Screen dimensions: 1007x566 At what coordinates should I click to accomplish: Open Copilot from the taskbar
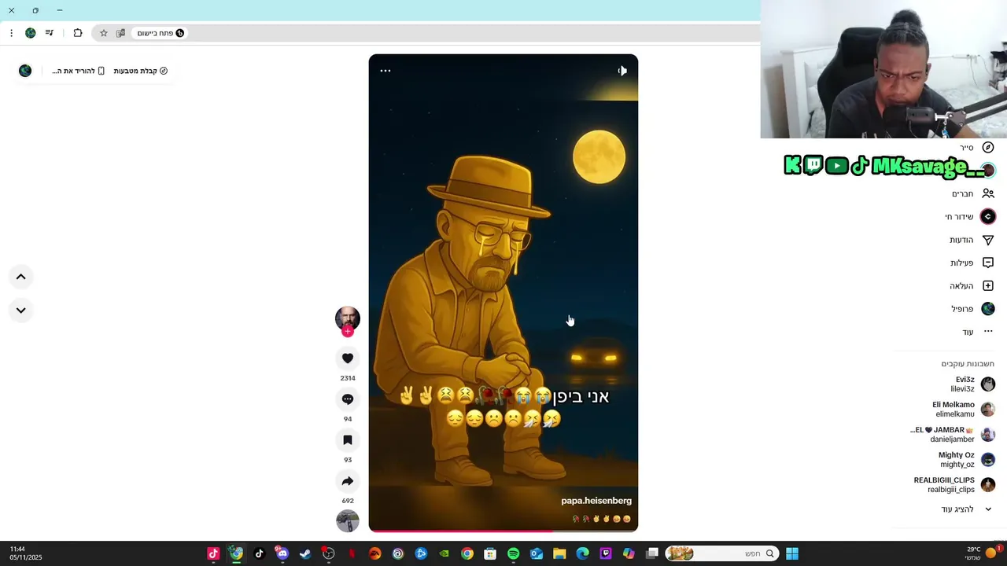[629, 554]
